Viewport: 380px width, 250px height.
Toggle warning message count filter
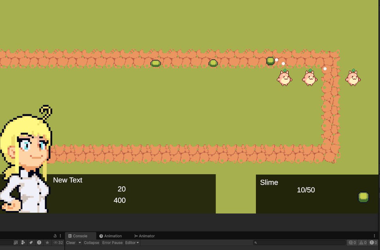(363, 243)
